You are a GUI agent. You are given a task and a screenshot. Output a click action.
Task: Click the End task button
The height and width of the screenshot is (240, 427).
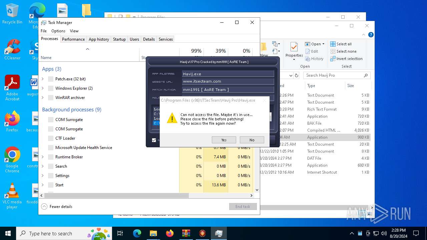click(x=243, y=207)
